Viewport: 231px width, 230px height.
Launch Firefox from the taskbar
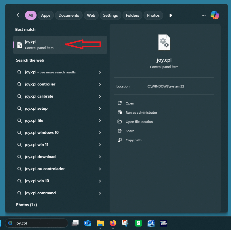(113, 223)
